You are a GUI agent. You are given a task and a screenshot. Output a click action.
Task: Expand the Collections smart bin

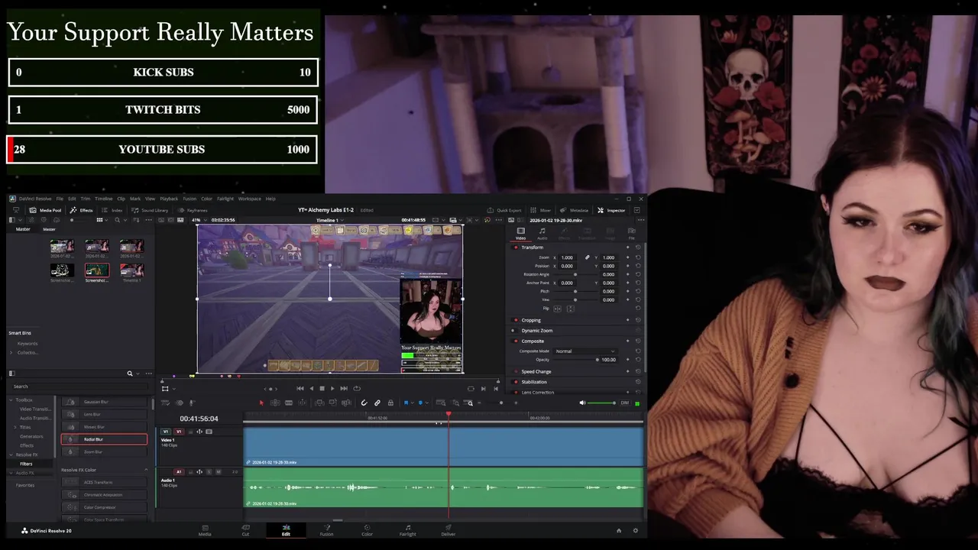[11, 352]
